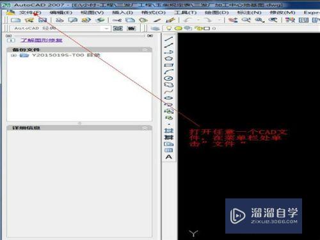
Task: Expand the Y20150195-T00 tree node
Action: coord(14,55)
